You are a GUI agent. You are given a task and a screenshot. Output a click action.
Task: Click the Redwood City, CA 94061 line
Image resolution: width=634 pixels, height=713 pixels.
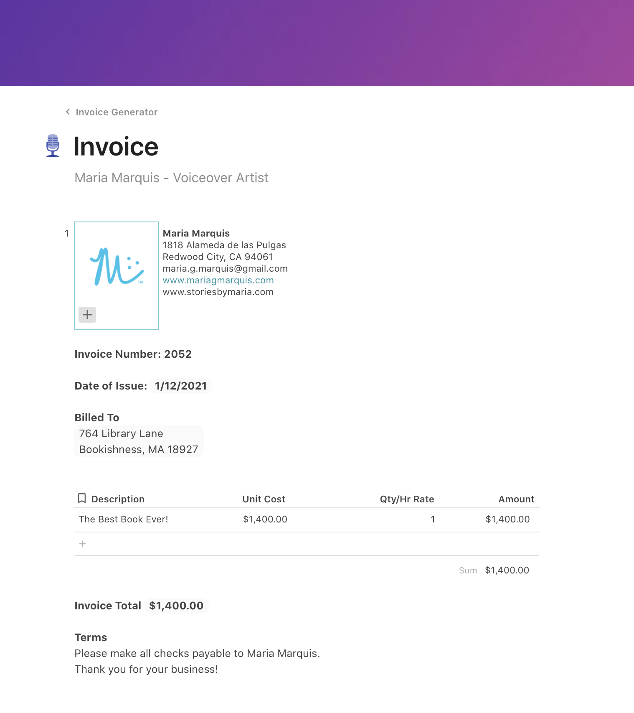(x=218, y=257)
